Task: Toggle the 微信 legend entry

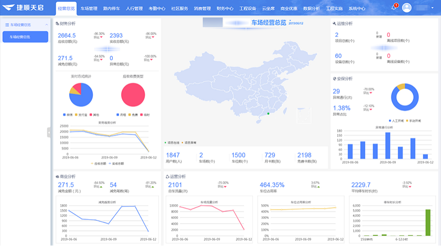Action: point(68,115)
